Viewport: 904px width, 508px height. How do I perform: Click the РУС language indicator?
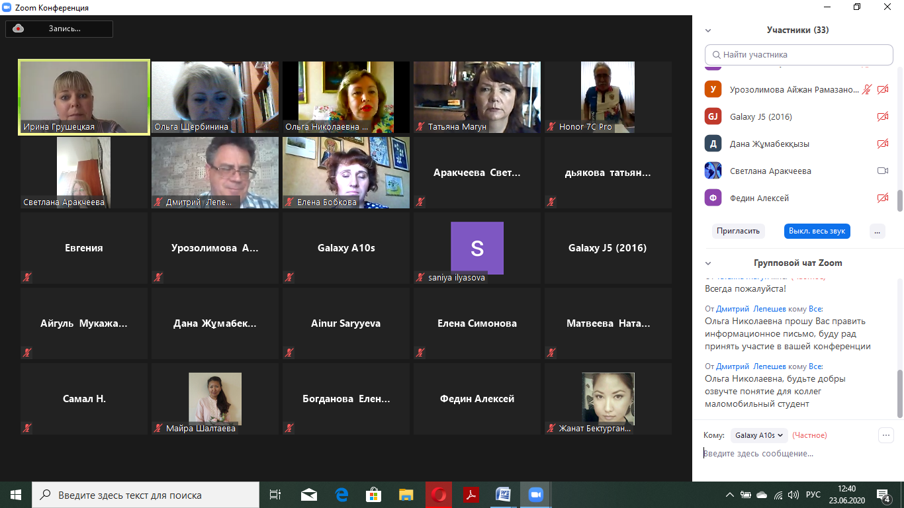pyautogui.click(x=813, y=495)
